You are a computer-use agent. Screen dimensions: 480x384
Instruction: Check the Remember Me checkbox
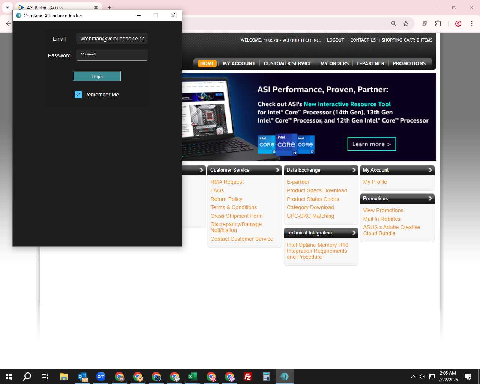(78, 94)
